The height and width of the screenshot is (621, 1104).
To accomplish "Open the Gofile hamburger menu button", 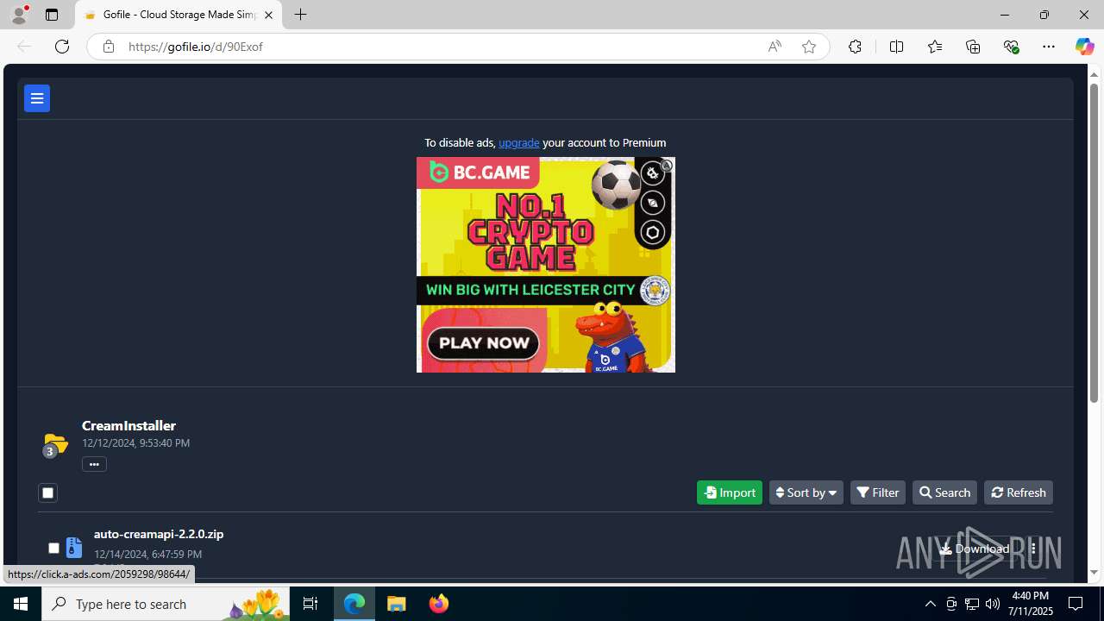I will (x=37, y=98).
